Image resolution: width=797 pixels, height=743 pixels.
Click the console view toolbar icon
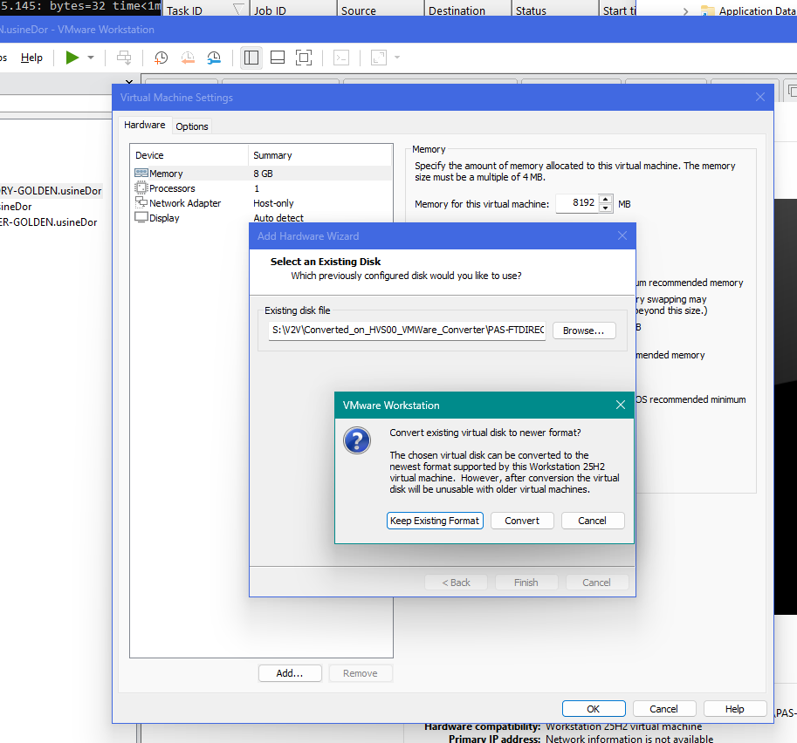coord(341,58)
